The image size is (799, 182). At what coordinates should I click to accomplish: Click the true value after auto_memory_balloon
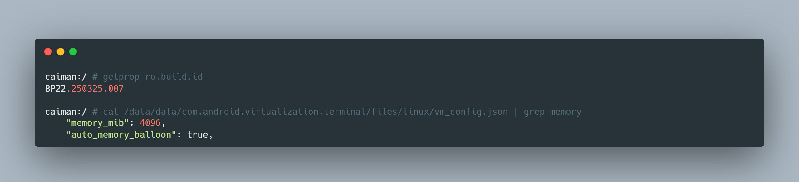[198, 135]
